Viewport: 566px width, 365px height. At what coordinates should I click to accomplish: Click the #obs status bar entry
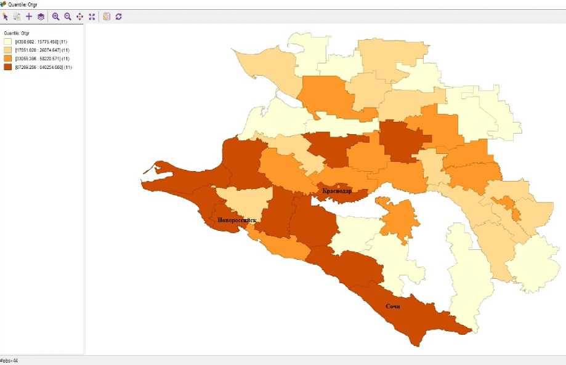(x=9, y=361)
